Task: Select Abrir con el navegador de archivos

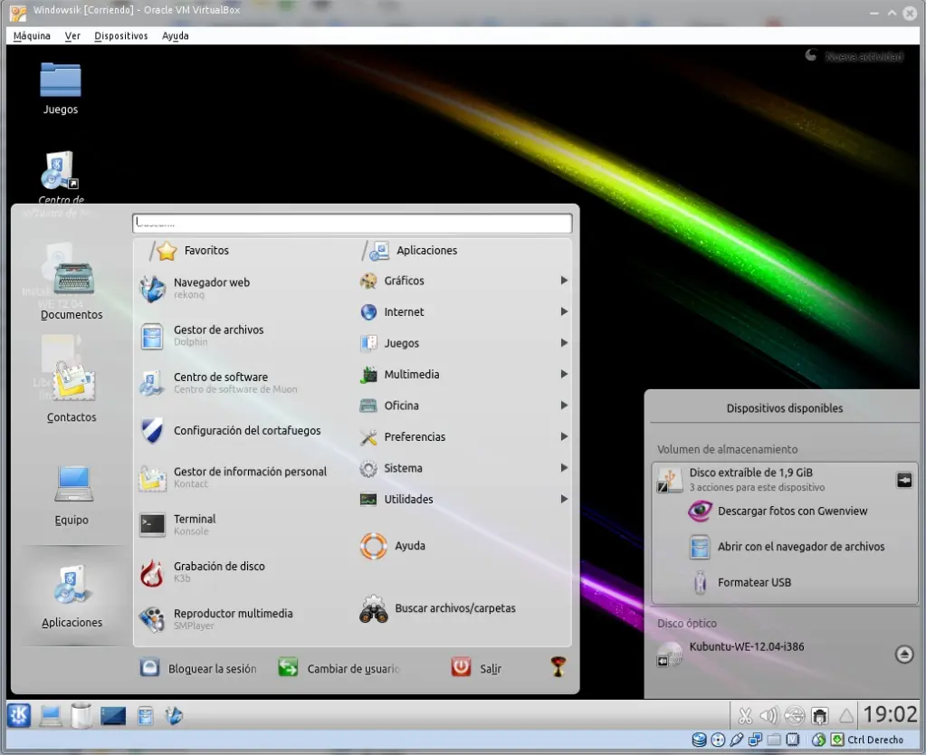Action: click(x=787, y=547)
